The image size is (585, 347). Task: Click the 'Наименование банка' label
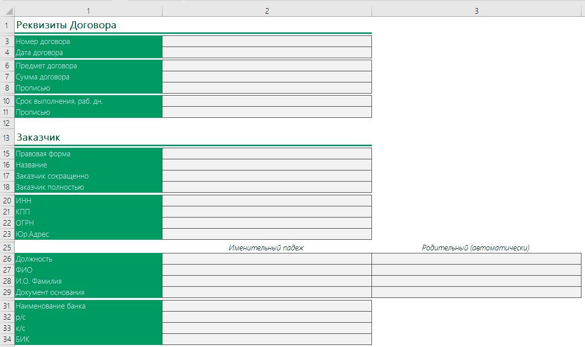[x=51, y=306]
